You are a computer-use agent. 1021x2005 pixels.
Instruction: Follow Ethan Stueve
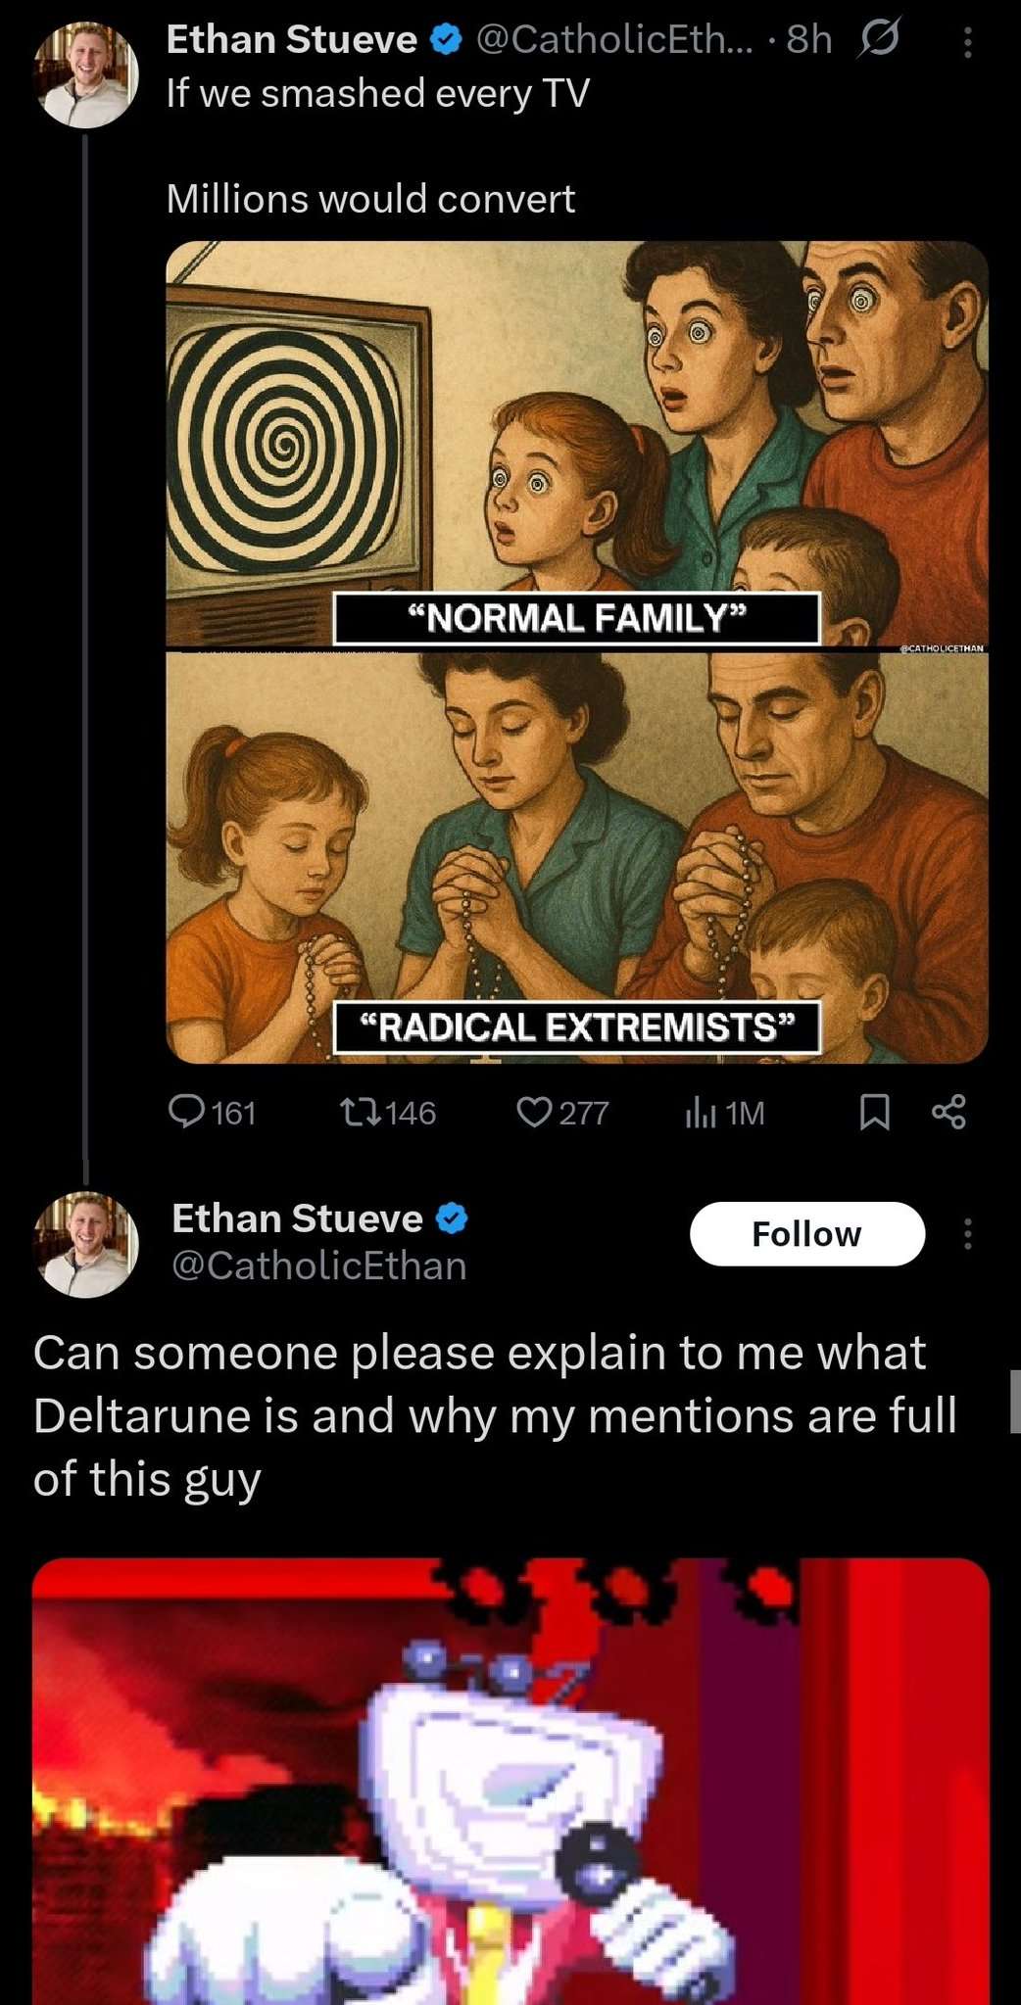[x=806, y=1233]
